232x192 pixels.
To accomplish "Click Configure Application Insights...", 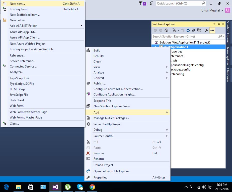I will [x=127, y=94].
